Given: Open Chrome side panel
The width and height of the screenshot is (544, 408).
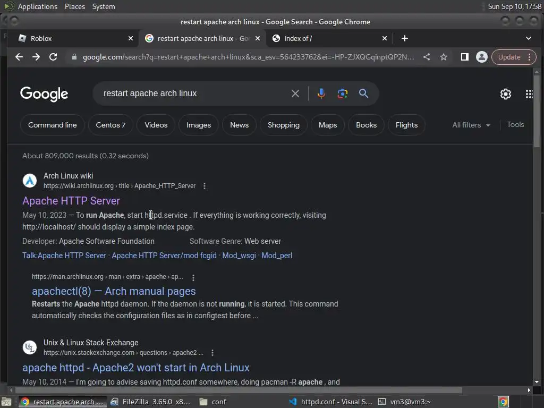Looking at the screenshot, I should pos(464,57).
